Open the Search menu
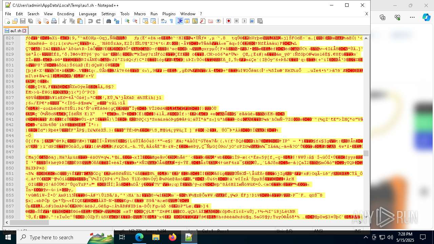The image size is (434, 244). (x=33, y=14)
